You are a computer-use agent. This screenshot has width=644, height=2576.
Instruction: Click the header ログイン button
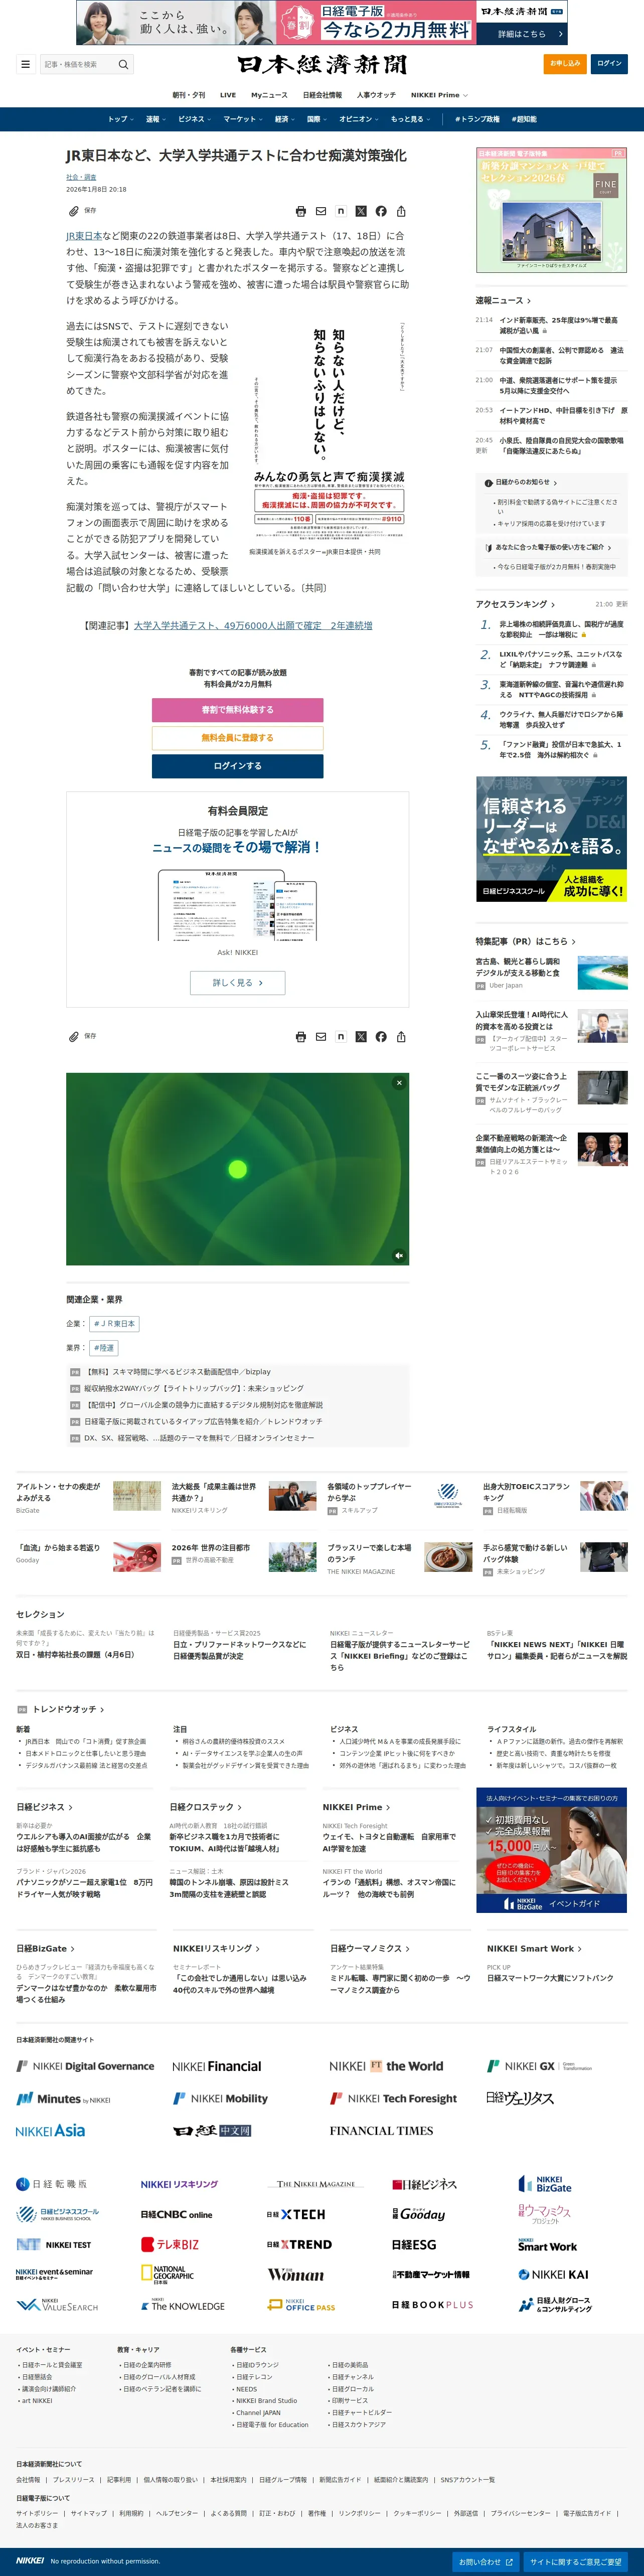click(x=609, y=63)
